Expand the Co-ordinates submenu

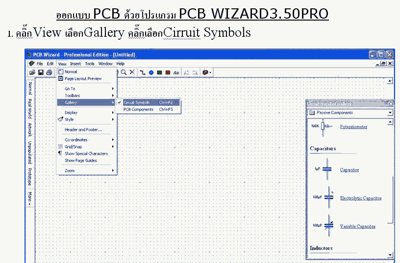point(87,140)
